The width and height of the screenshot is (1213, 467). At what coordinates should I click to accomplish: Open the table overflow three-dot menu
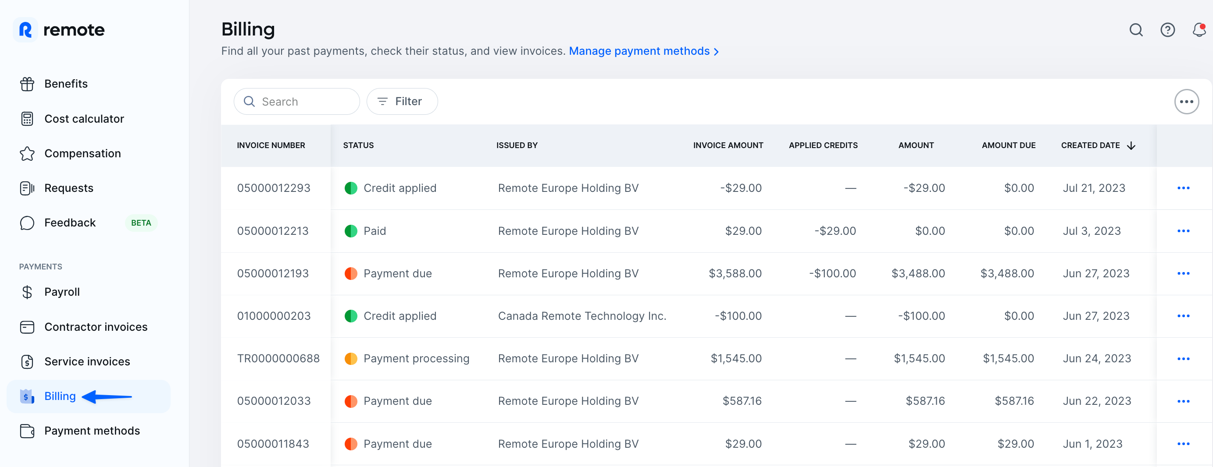tap(1187, 101)
